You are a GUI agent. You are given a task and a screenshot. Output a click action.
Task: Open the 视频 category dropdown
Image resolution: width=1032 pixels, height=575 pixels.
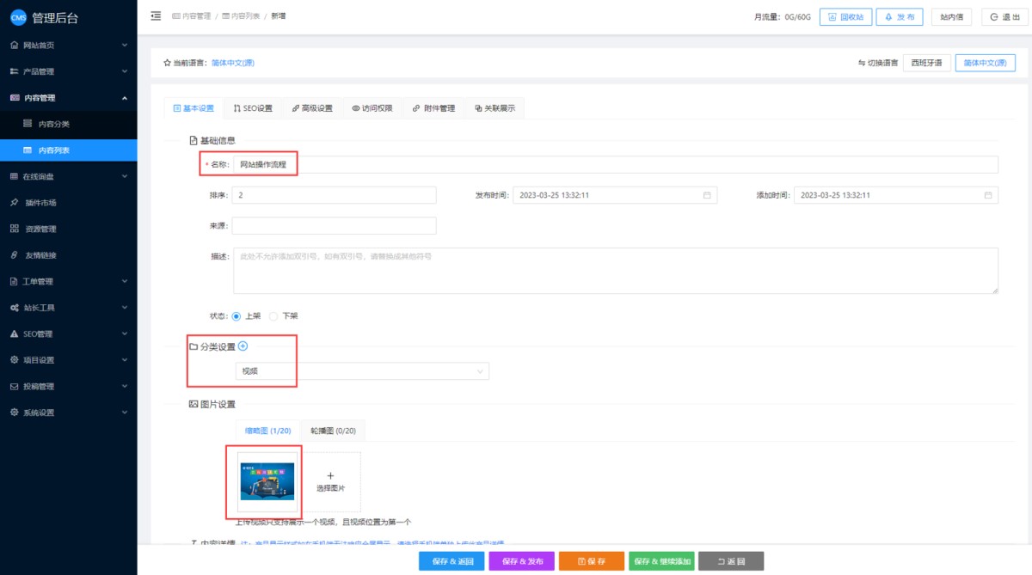(361, 371)
